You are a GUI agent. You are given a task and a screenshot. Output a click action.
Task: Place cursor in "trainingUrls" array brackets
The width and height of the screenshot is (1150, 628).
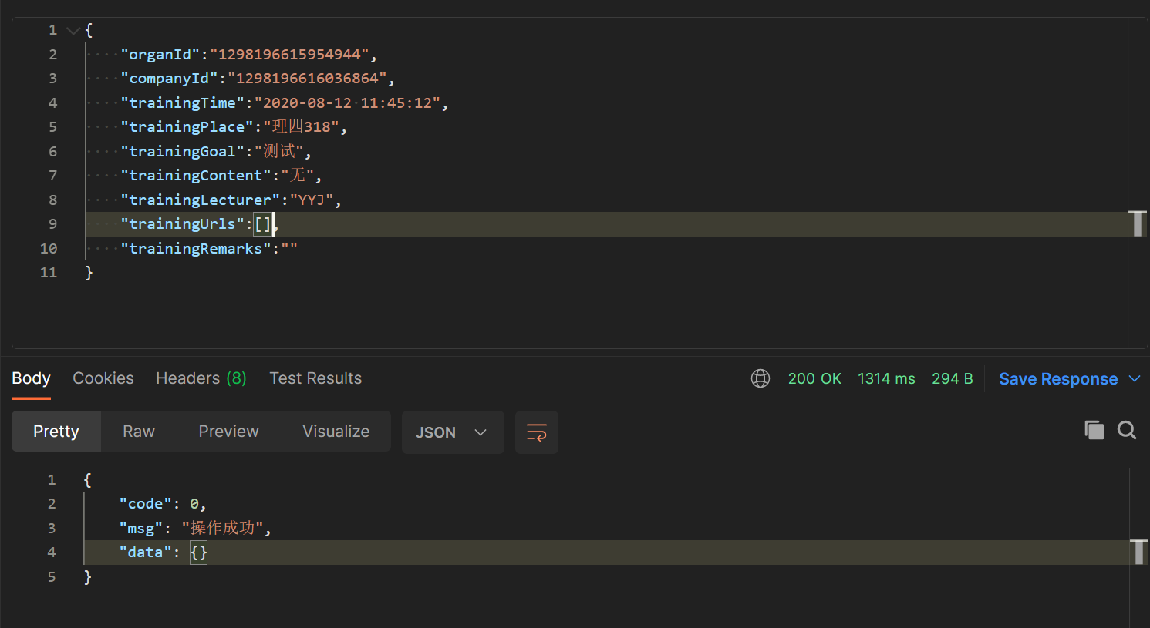tap(263, 224)
